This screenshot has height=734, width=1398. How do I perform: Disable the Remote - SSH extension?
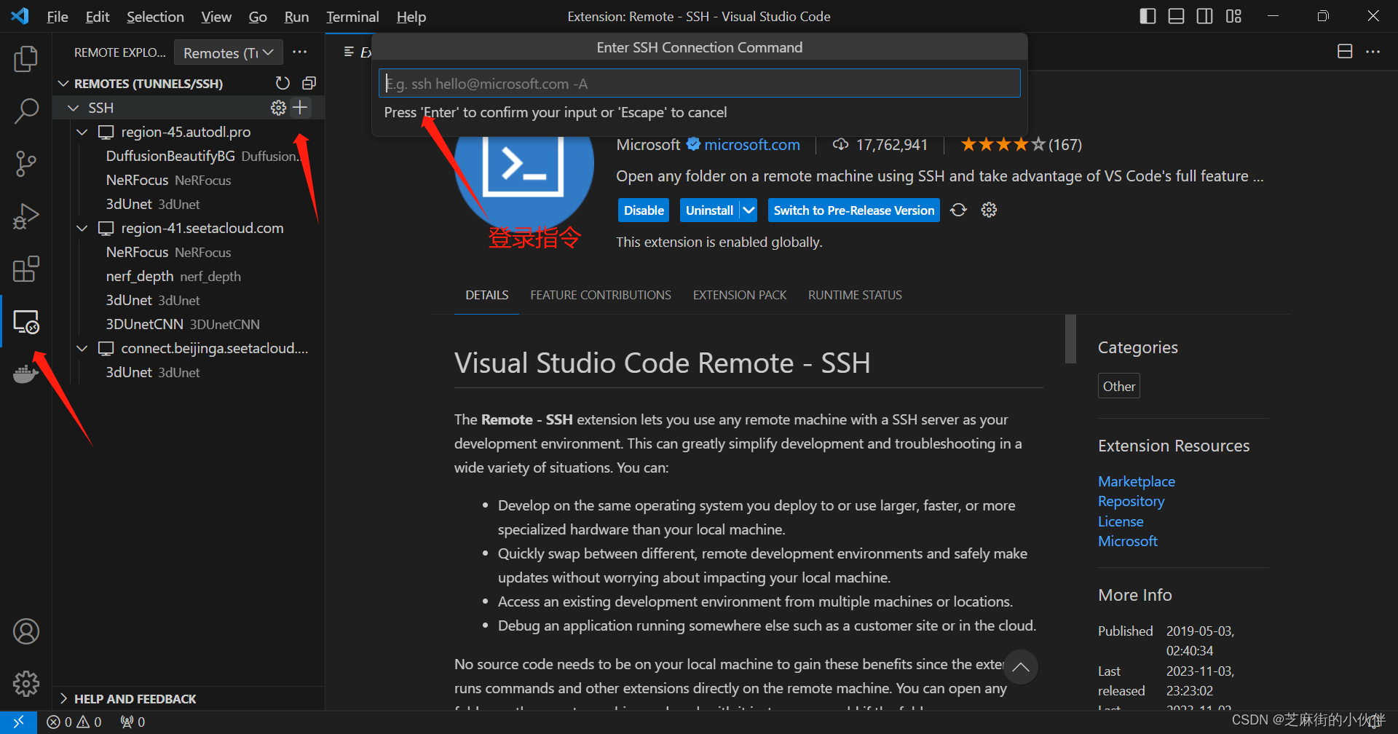tap(644, 210)
